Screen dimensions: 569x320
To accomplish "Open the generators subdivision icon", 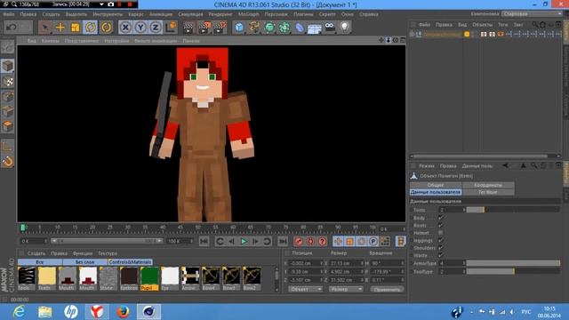I will click(x=269, y=28).
